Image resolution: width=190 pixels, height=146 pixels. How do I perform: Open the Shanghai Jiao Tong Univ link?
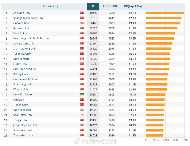click(x=28, y=18)
